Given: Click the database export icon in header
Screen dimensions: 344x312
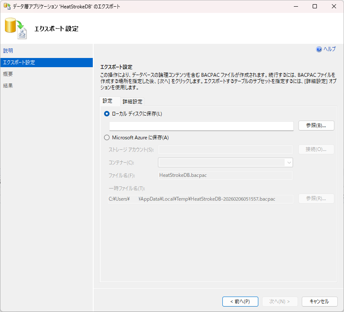Looking at the screenshot, I should 15,29.
